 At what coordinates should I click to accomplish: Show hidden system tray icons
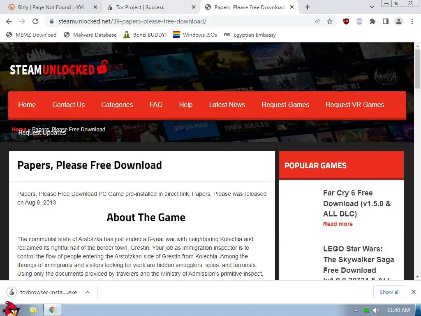pos(356,310)
